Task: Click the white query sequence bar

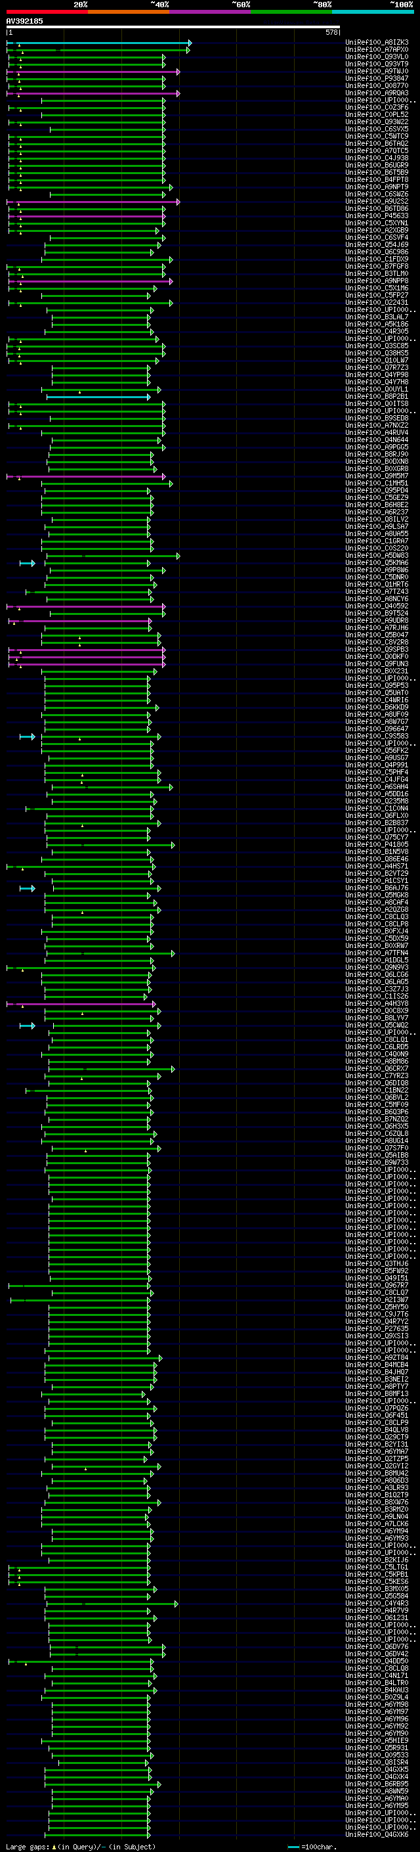Action: [173, 28]
